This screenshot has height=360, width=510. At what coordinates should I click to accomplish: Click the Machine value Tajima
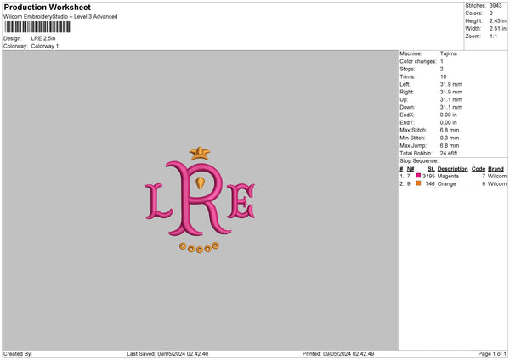pos(449,53)
